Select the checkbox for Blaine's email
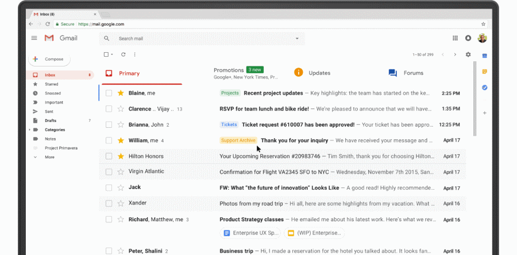Image resolution: width=517 pixels, height=255 pixels. pyautogui.click(x=109, y=93)
